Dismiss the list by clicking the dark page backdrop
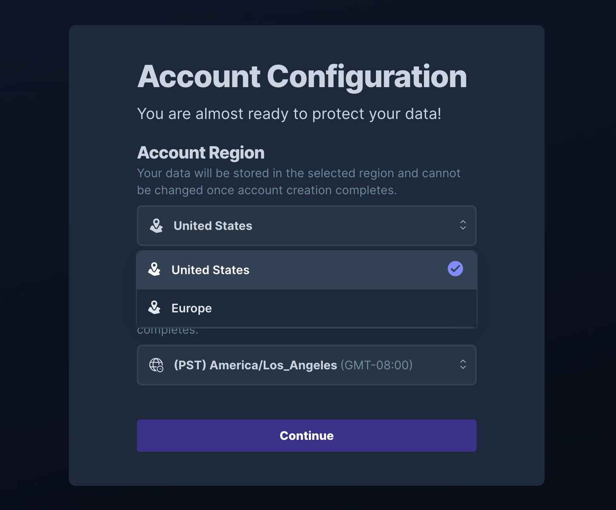 [34, 255]
